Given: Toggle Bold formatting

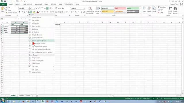Looking at the screenshot, I should pyautogui.click(x=20, y=12).
